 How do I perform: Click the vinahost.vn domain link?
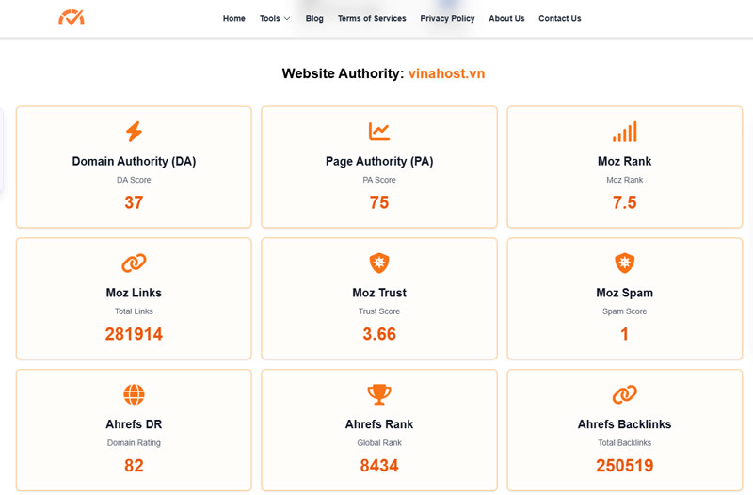(446, 73)
